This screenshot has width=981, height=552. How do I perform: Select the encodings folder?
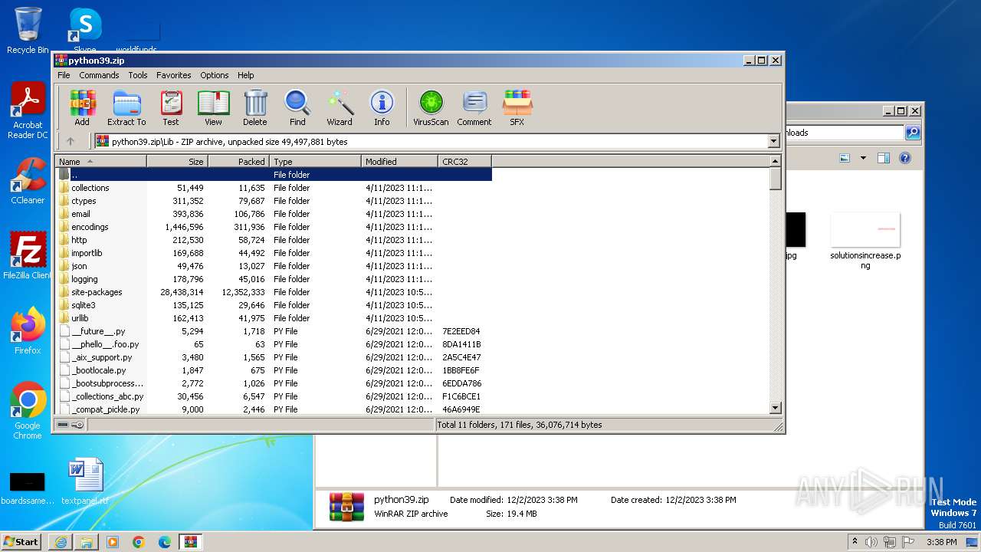coord(274,226)
